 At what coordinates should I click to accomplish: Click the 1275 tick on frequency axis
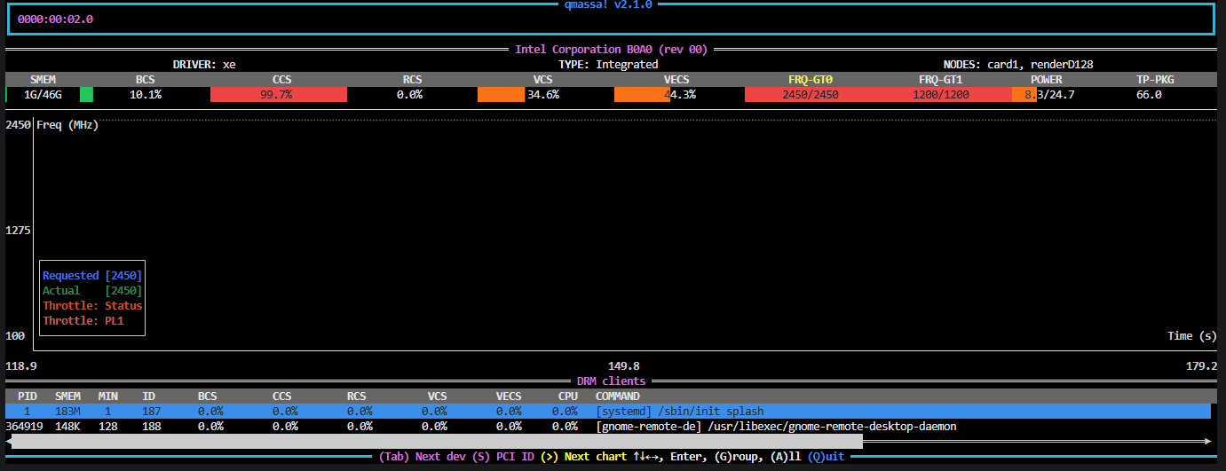pos(19,231)
